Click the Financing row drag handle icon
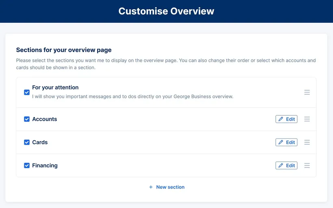 [x=307, y=165]
